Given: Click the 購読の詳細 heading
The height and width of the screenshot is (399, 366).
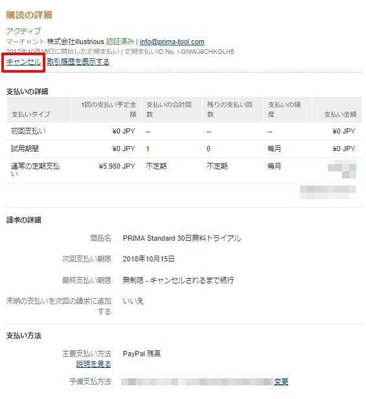Looking at the screenshot, I should pos(29,15).
